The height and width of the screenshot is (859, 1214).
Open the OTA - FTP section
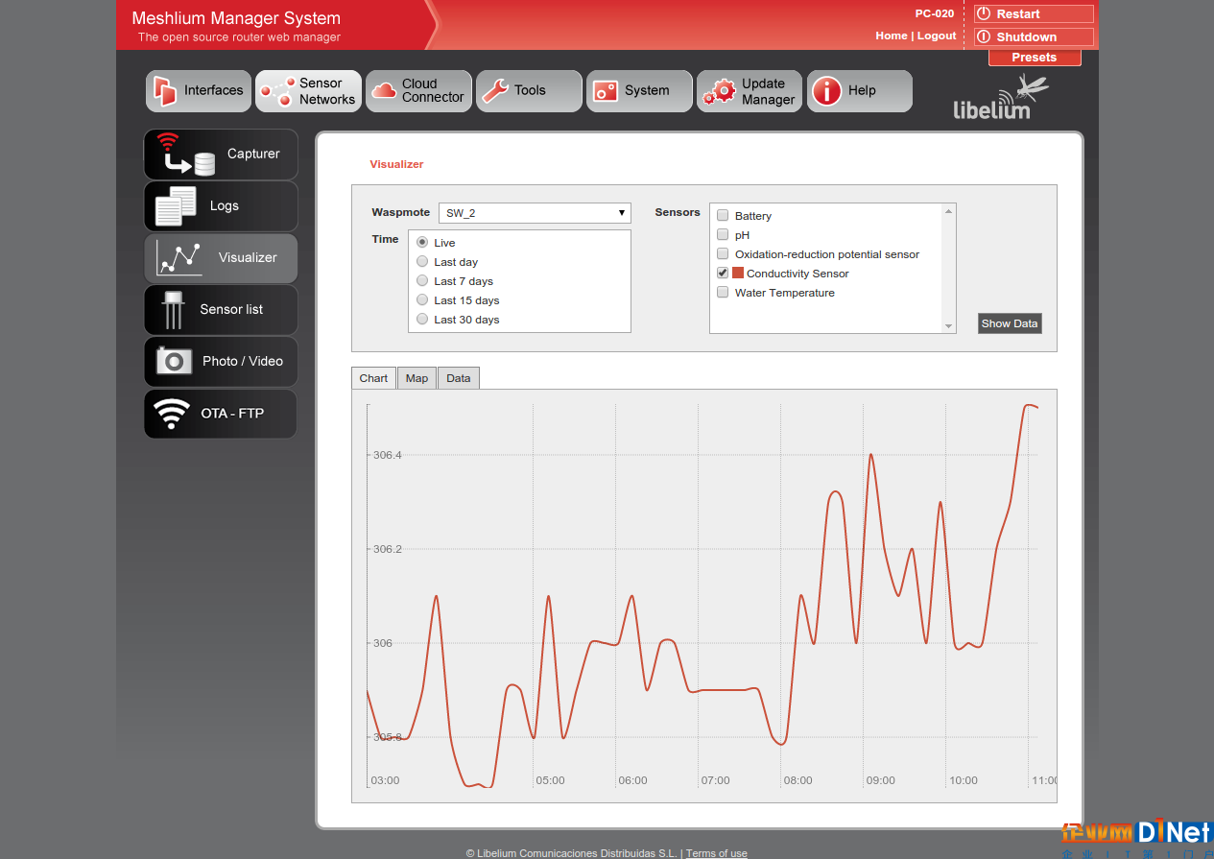[x=221, y=414]
